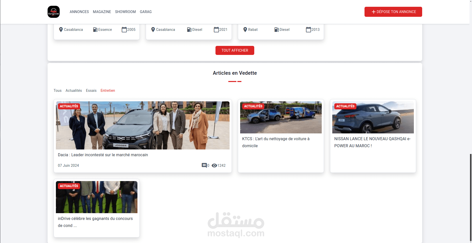The height and width of the screenshot is (243, 472).
Task: Open the inDrive concours gagnants article
Action: [95, 222]
